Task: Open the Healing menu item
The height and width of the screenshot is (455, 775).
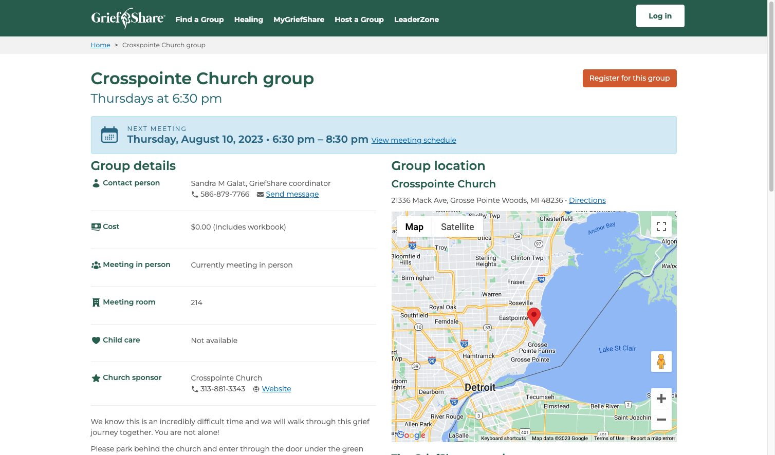Action: point(249,20)
